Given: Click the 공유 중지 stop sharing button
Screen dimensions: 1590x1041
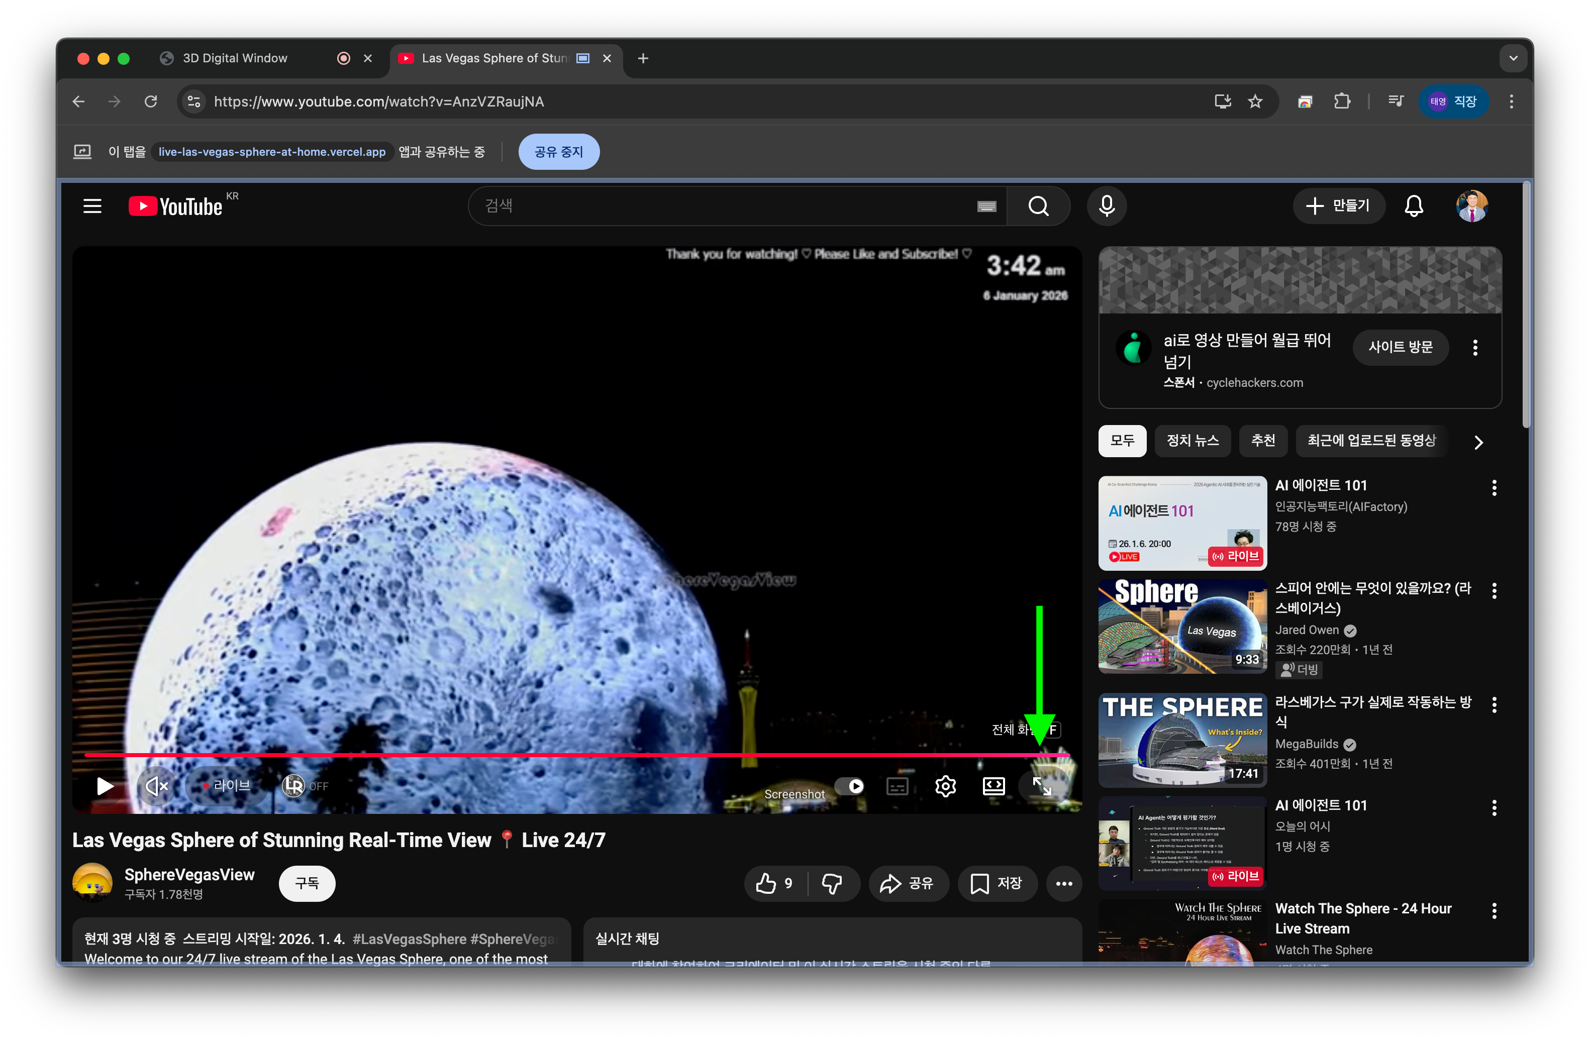Looking at the screenshot, I should [x=558, y=152].
